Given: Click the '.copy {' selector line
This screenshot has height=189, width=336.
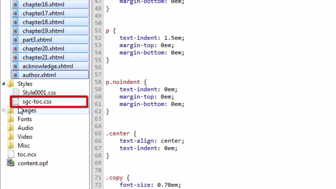Looking at the screenshot, I should coord(118,178).
